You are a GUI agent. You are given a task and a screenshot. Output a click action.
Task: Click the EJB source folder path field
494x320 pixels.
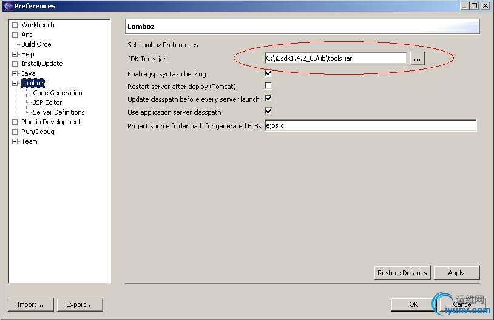370,125
